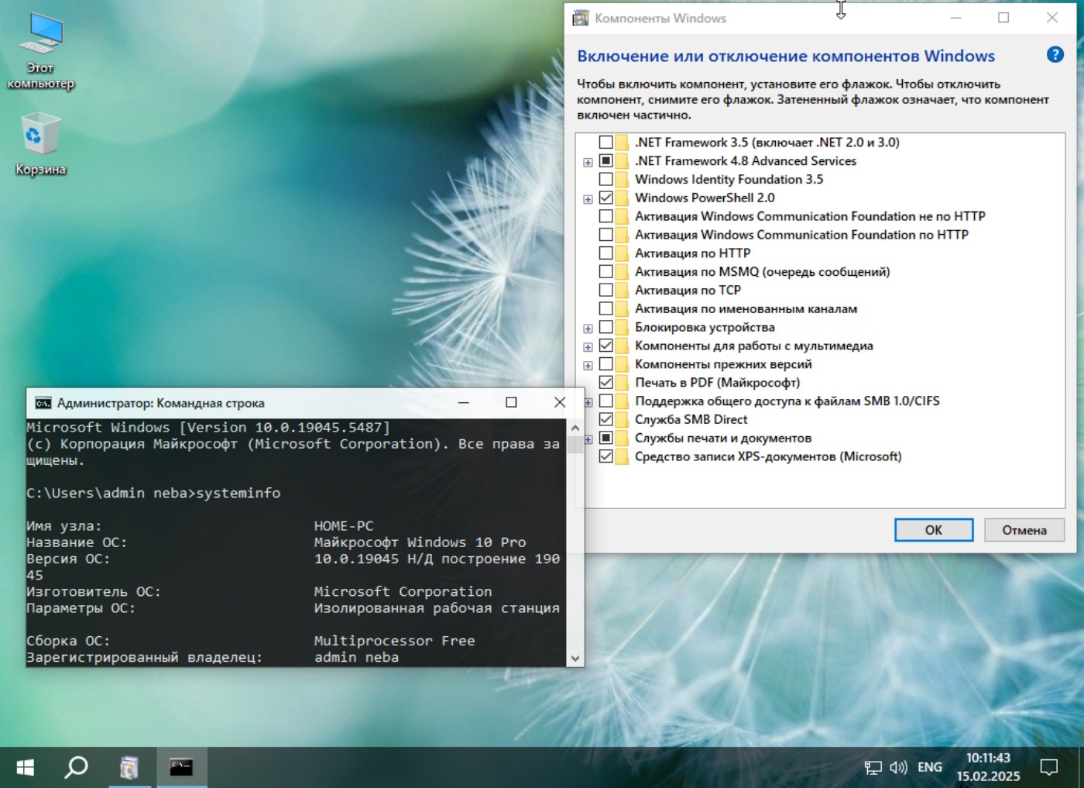Click the network tray icon
This screenshot has width=1084, height=788.
[873, 767]
